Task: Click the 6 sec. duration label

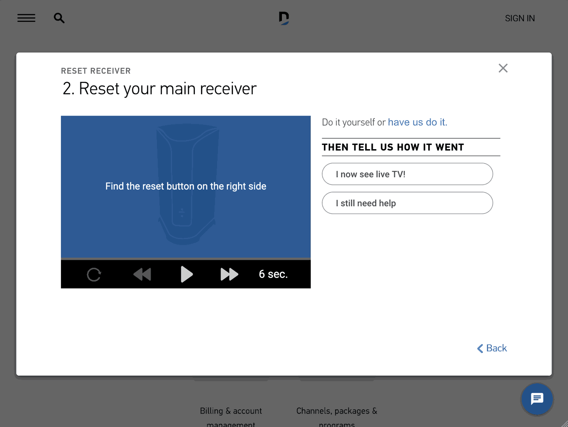Action: pos(273,274)
